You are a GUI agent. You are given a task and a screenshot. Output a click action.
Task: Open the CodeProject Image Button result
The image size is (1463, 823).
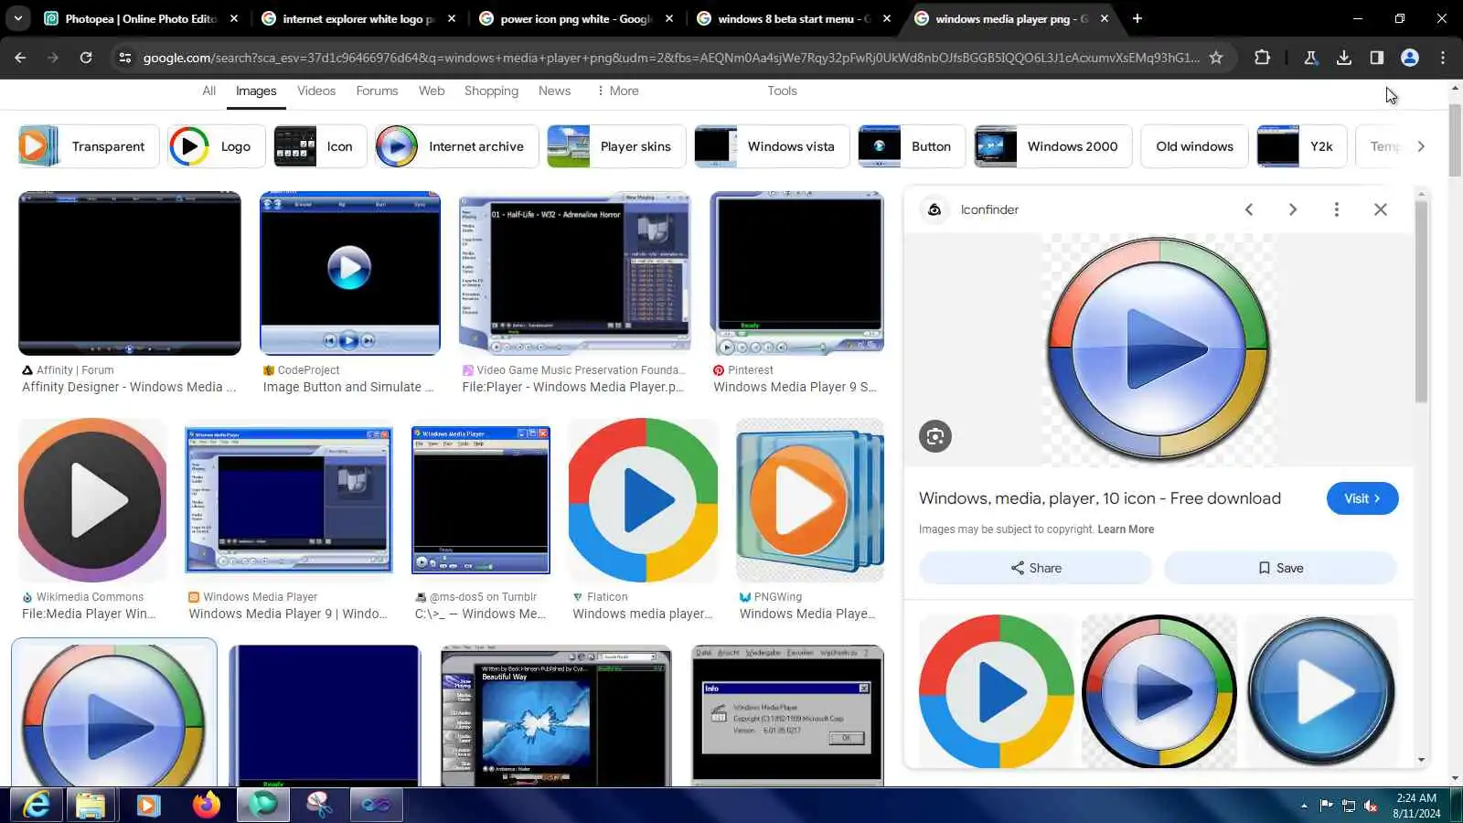(350, 273)
